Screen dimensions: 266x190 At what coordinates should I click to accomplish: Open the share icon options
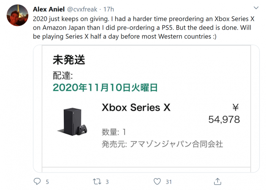point(218,181)
